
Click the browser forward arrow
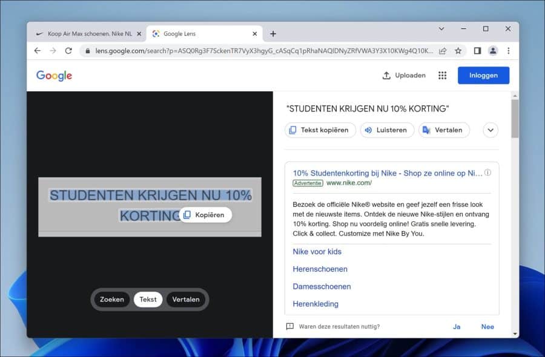coord(53,51)
